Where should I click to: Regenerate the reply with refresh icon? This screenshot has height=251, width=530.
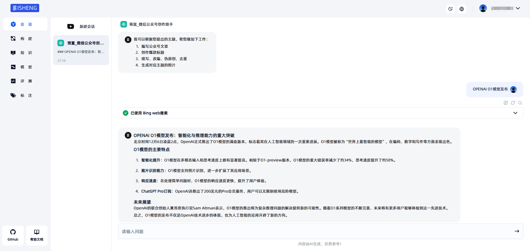click(513, 103)
